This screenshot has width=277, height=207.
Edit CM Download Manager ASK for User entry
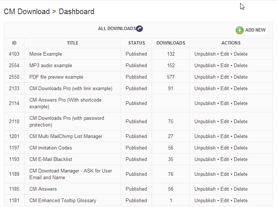225,174
